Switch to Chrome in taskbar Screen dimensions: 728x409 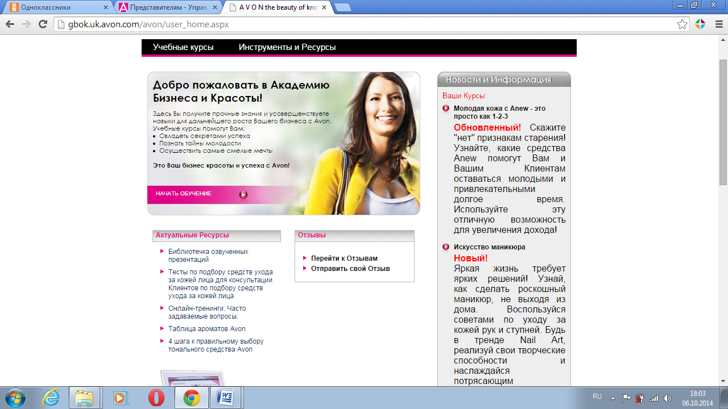tap(191, 398)
